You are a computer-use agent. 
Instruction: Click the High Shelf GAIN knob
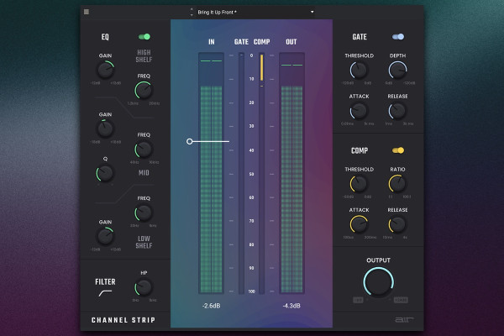[106, 70]
